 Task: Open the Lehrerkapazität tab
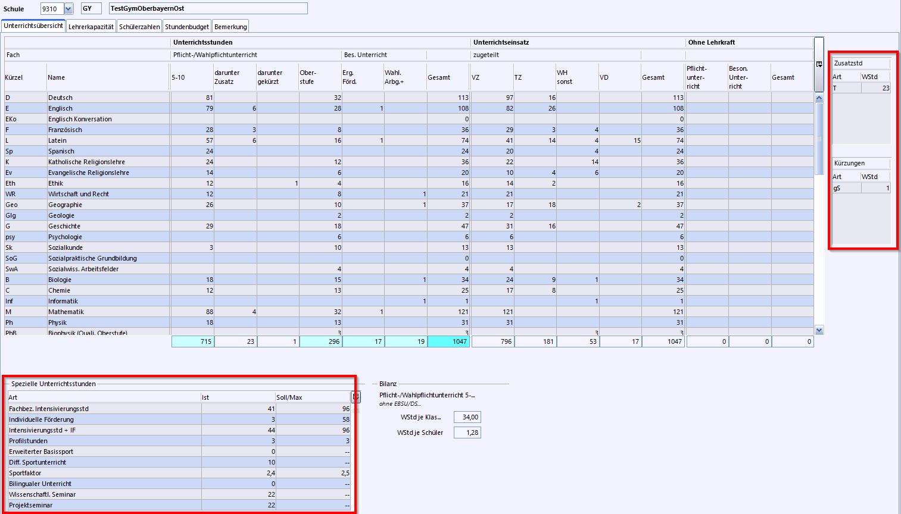[x=91, y=27]
